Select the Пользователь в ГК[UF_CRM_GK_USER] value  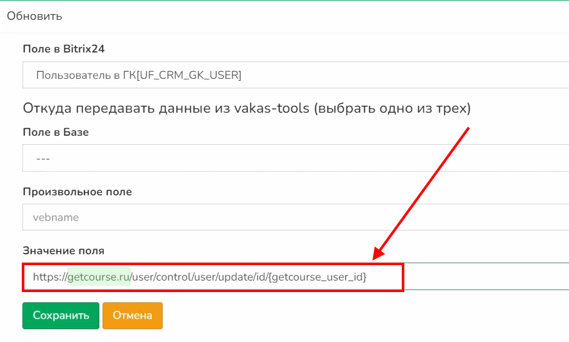(138, 75)
